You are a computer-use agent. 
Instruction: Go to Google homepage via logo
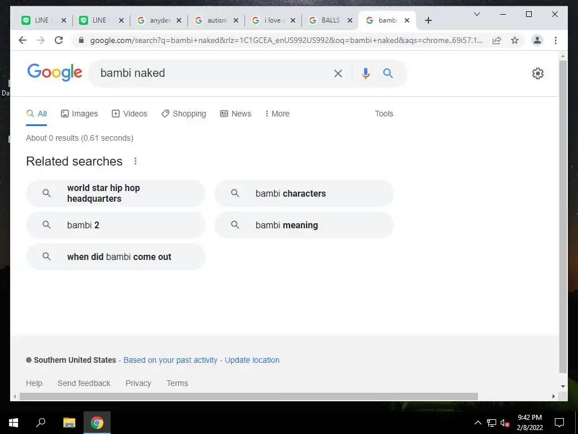coord(55,72)
